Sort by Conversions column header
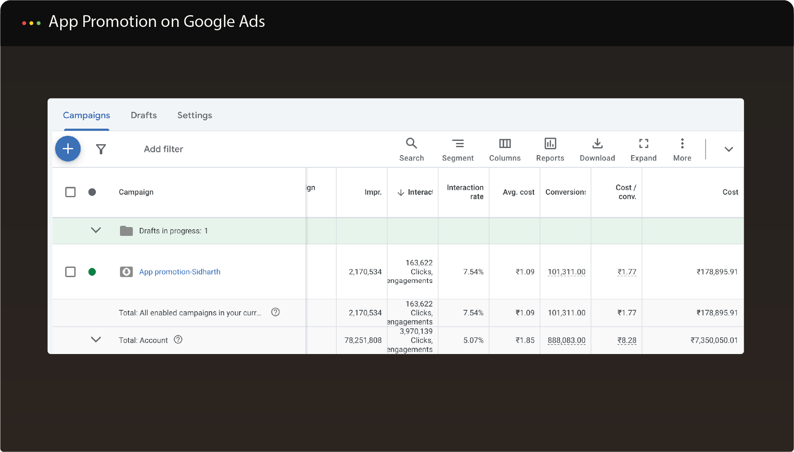Viewport: 794px width, 452px height. point(565,192)
